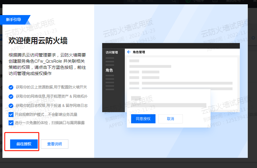Click check icon beside 获取你的云上资源数据
The height and width of the screenshot is (168, 257).
click(11, 87)
